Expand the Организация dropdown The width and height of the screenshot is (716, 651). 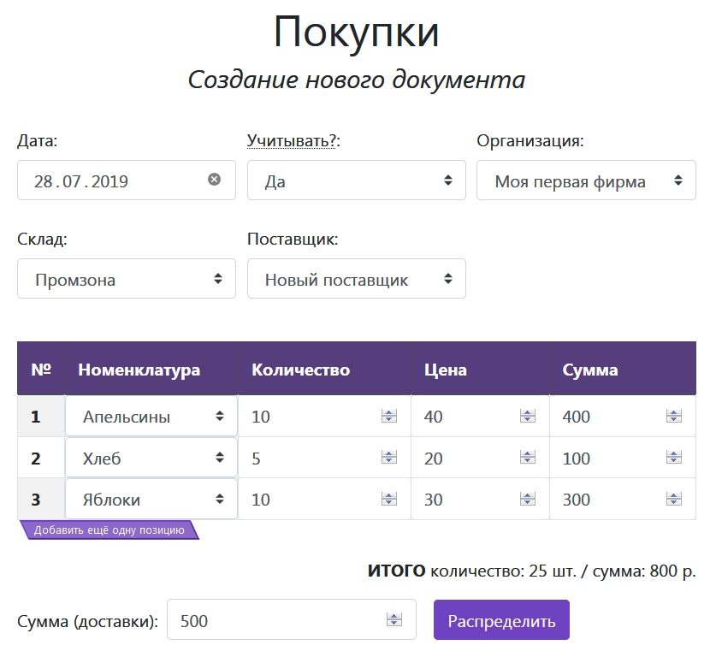coord(586,181)
